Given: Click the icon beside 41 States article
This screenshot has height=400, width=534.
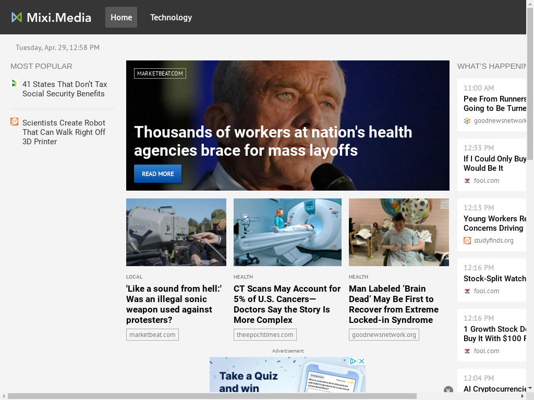Looking at the screenshot, I should coord(14,83).
